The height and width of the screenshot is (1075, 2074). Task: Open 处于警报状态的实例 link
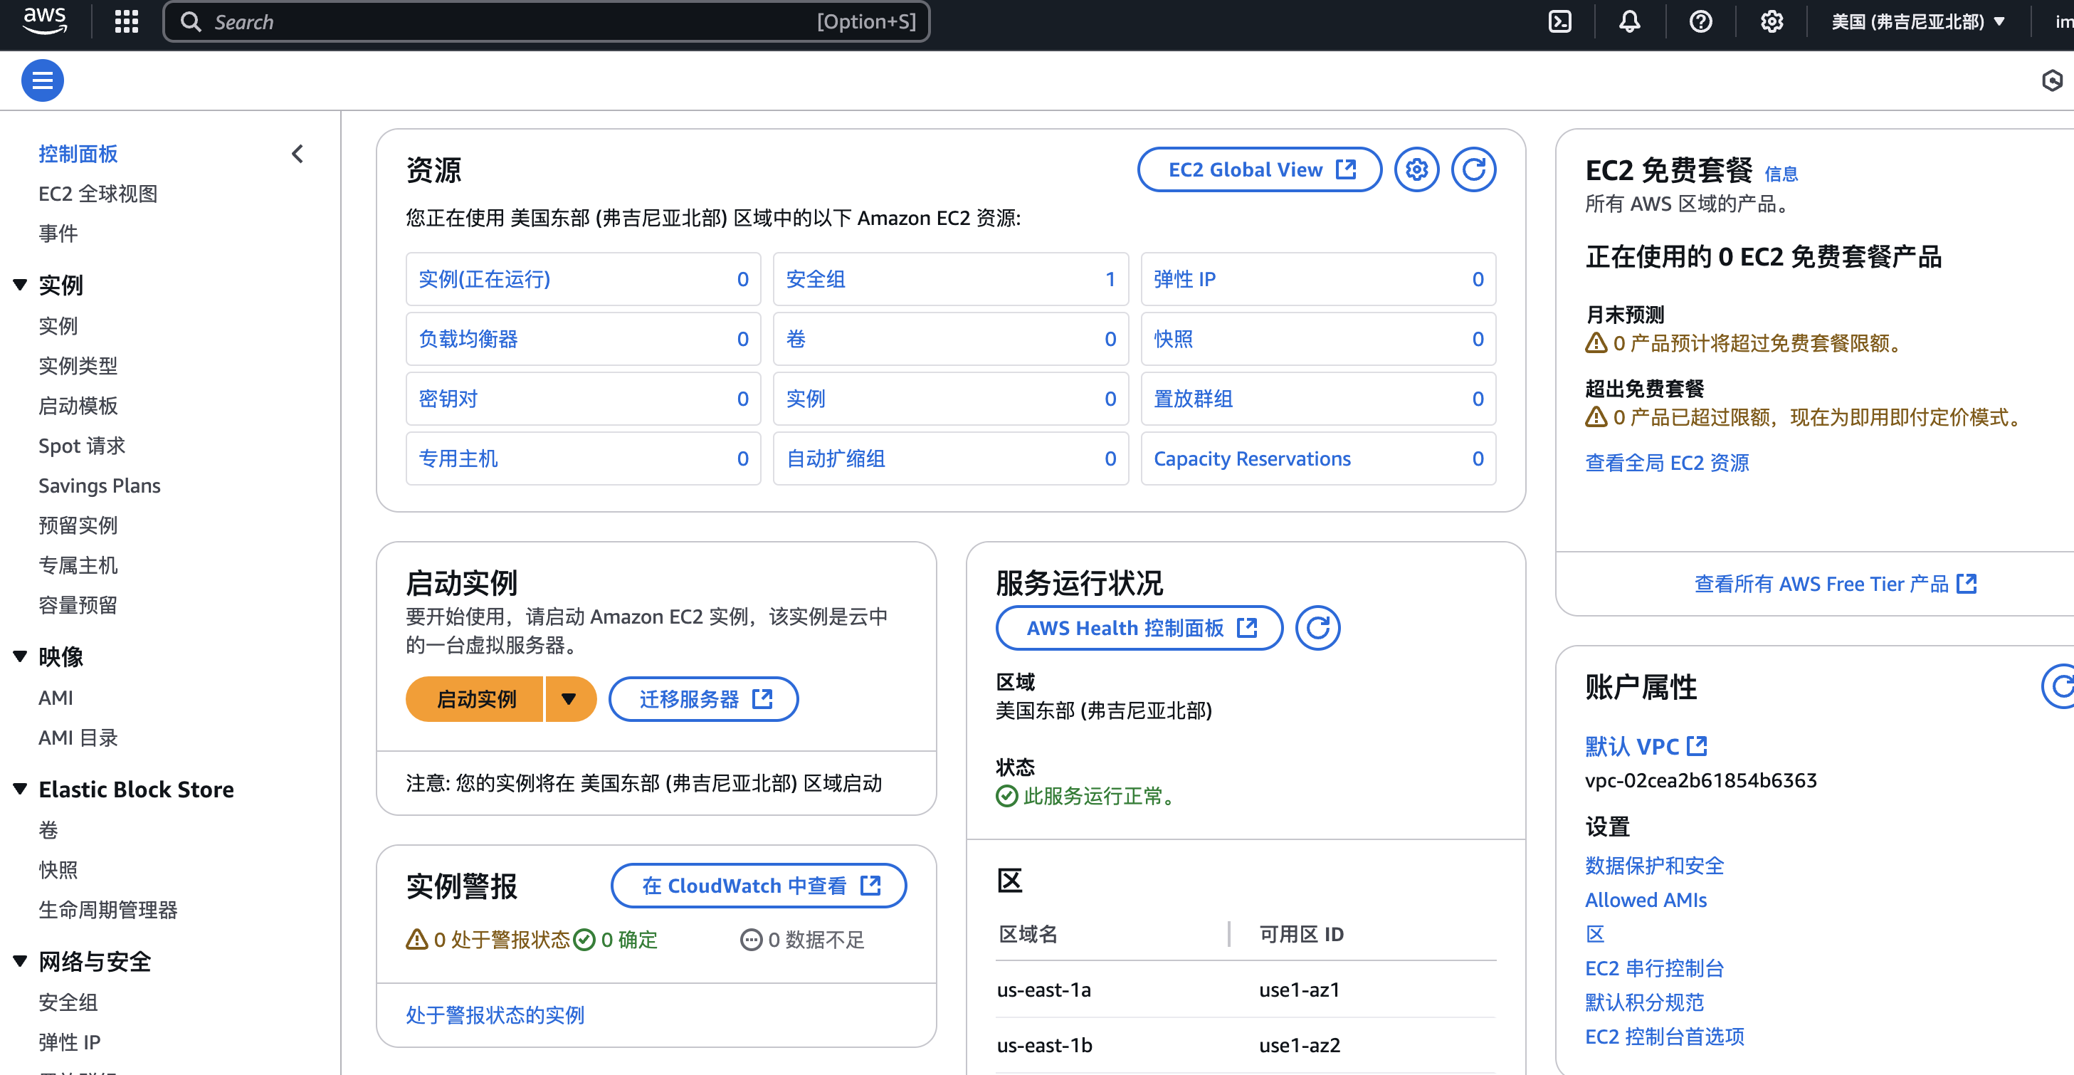495,1014
